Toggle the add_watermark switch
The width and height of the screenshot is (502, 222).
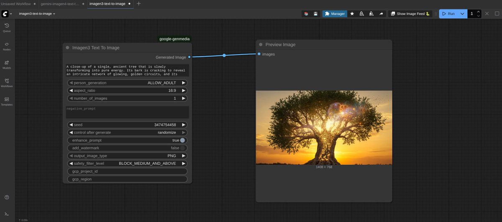182,148
